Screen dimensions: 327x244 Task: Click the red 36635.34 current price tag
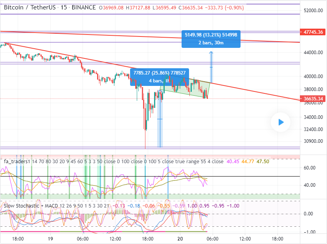pyautogui.click(x=313, y=99)
